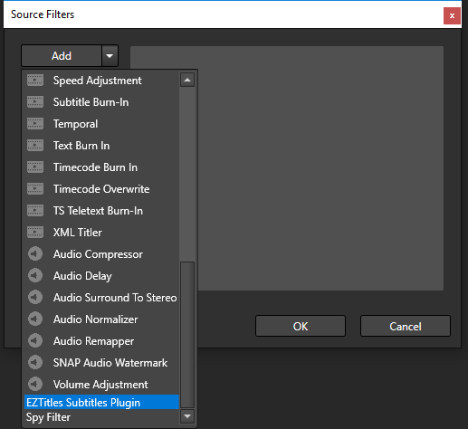Click the filter list scrollbar thumb
The width and height of the screenshot is (468, 429).
coord(187,335)
